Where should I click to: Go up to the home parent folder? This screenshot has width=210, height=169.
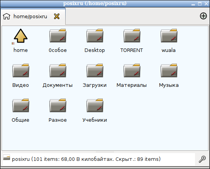point(20,36)
